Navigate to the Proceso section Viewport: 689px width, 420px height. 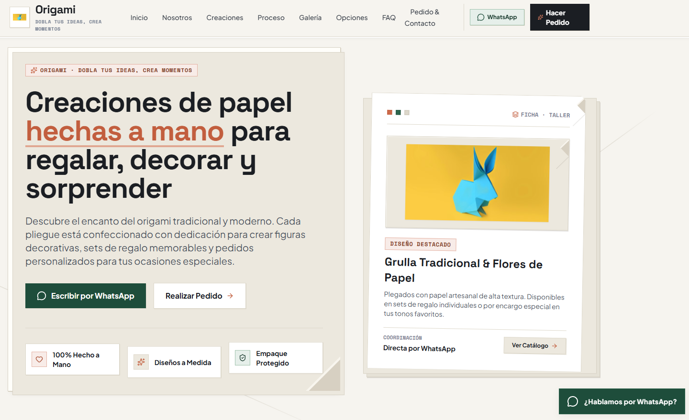[x=271, y=18]
